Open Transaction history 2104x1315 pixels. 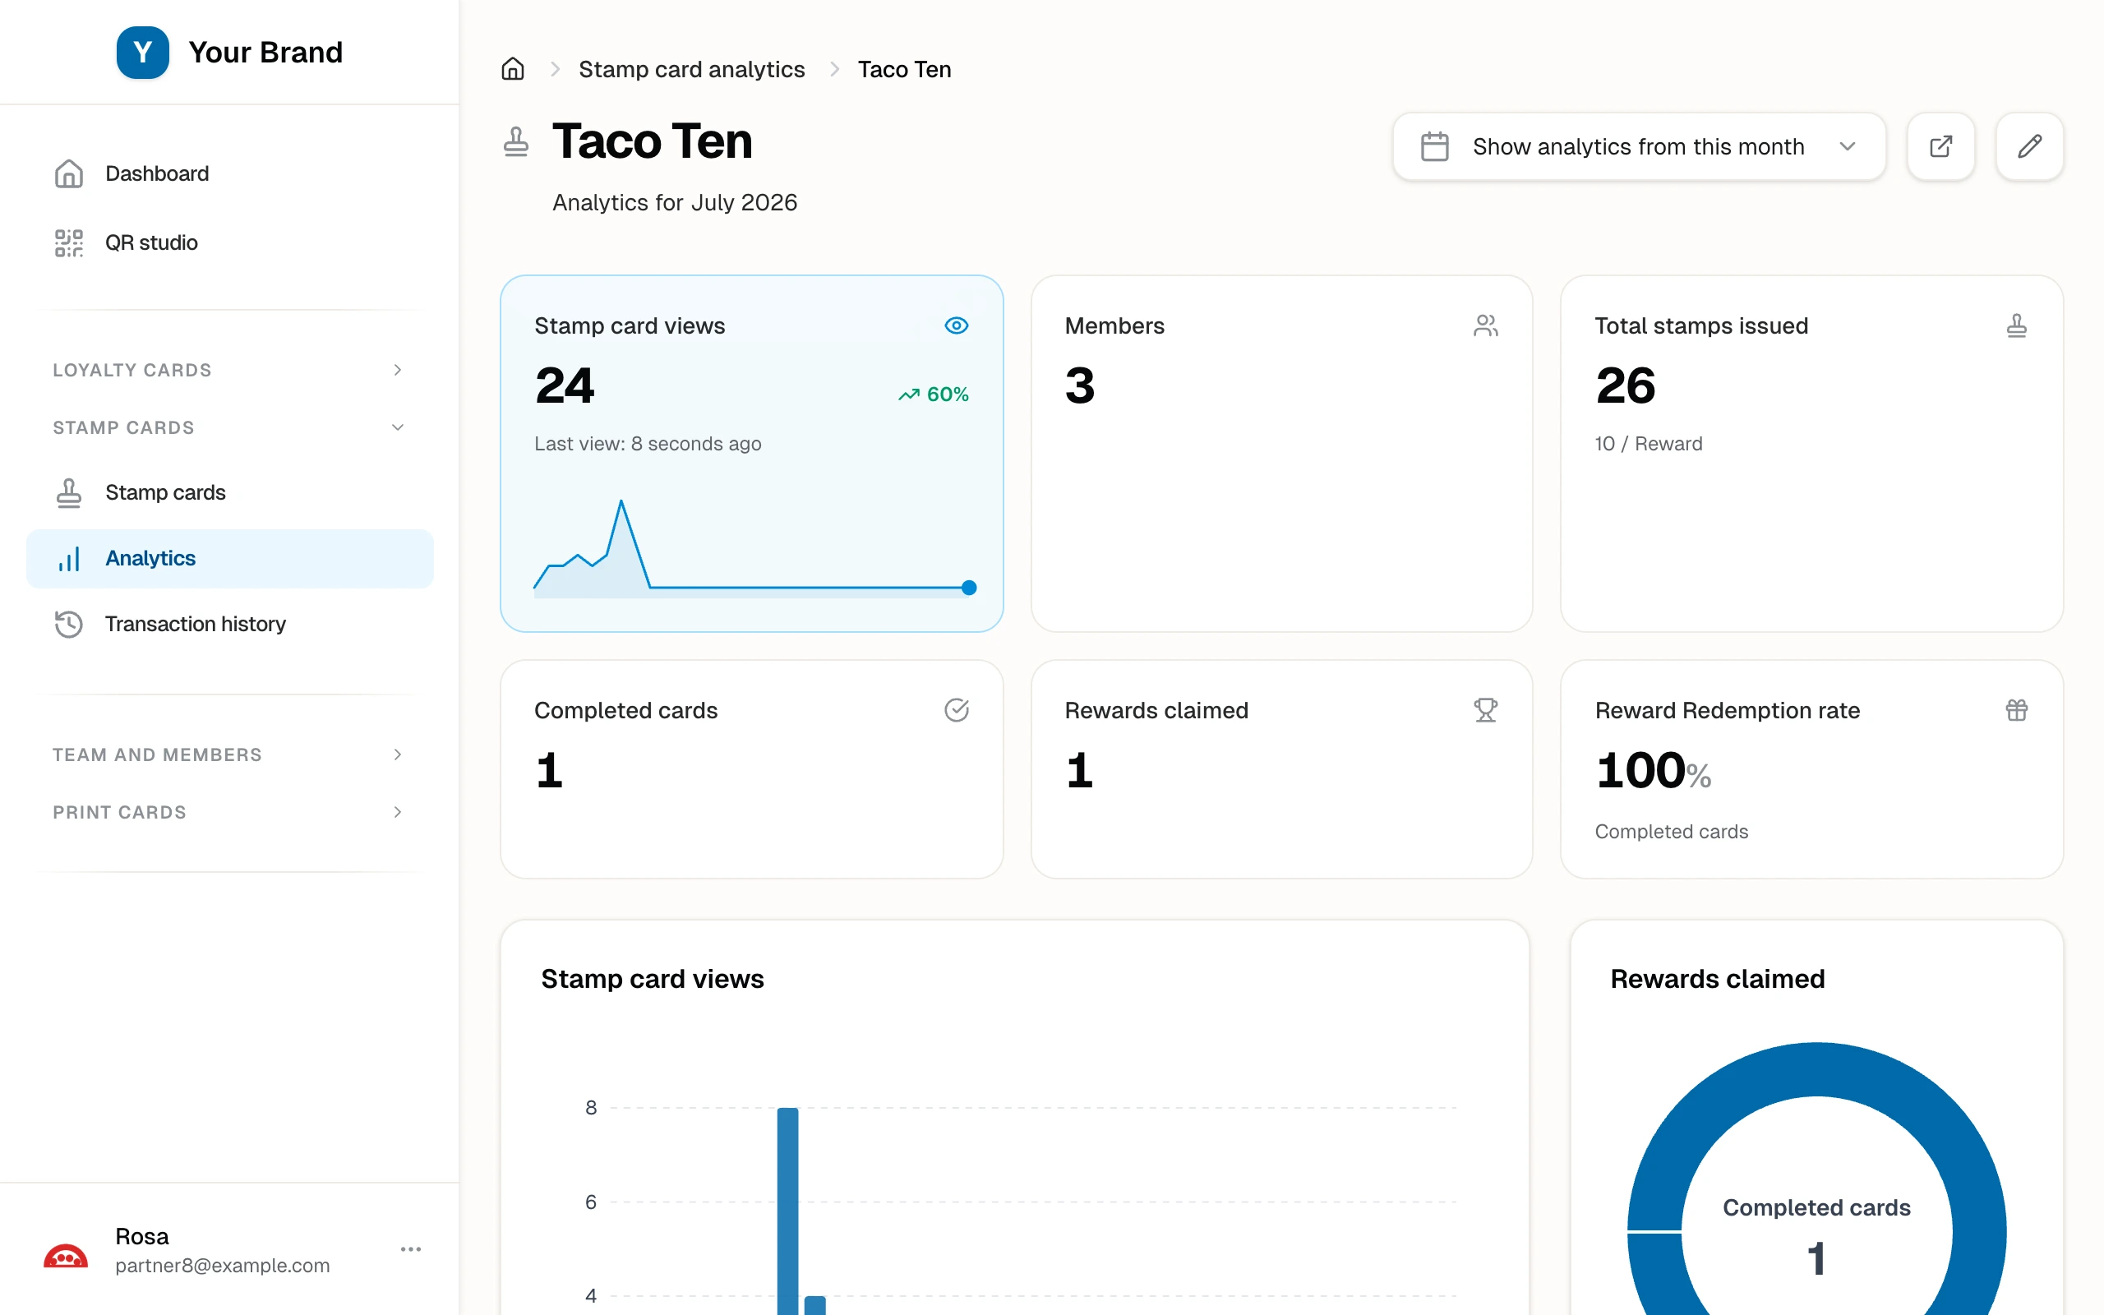coord(229,624)
